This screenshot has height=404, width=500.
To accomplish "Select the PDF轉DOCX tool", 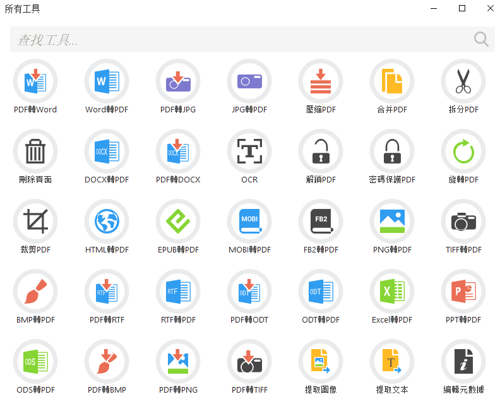I will coord(178,151).
